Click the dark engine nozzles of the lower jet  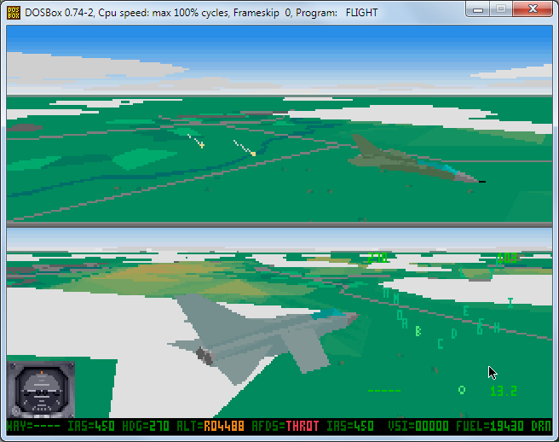205,356
